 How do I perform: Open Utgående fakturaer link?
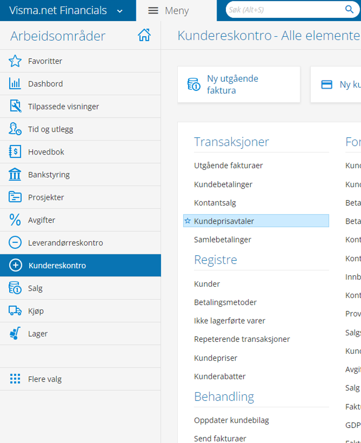click(228, 165)
